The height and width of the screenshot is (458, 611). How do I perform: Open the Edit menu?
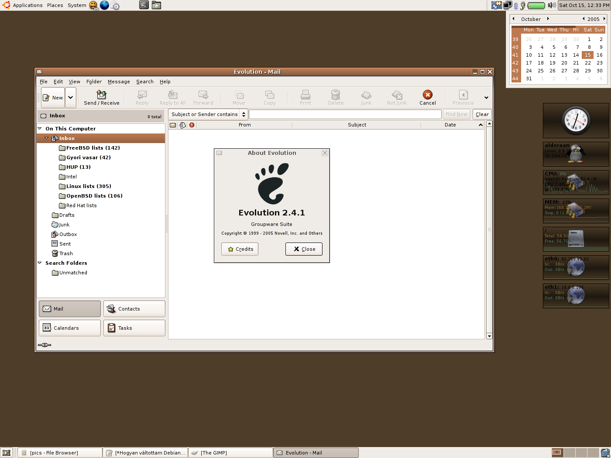[x=58, y=82]
